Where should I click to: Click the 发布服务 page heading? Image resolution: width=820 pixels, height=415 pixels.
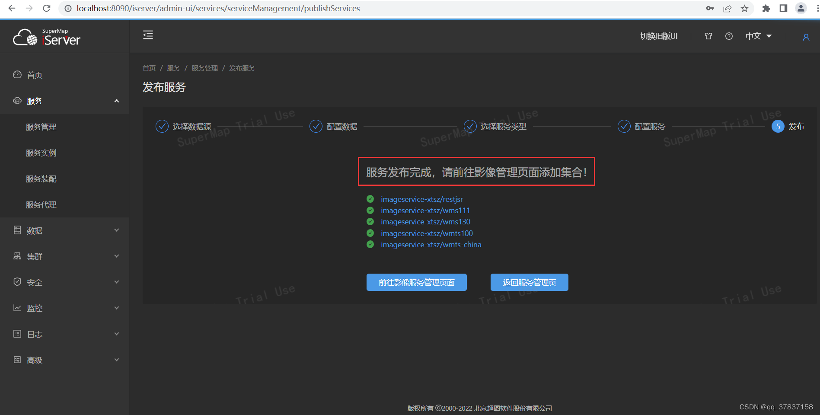(164, 87)
